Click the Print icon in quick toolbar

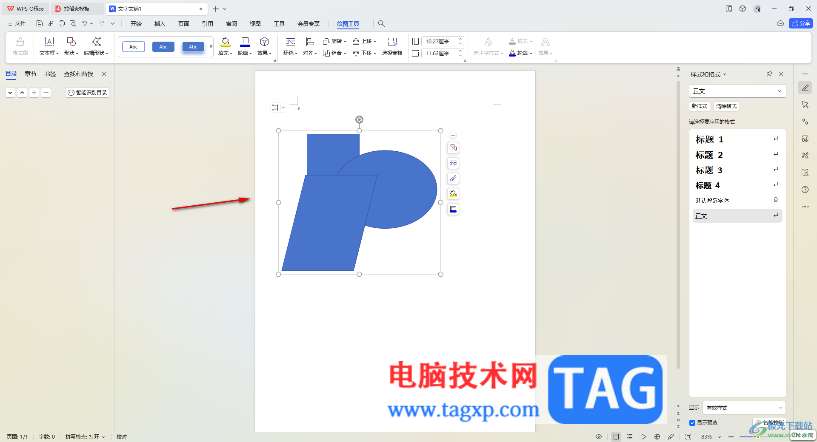pyautogui.click(x=62, y=24)
